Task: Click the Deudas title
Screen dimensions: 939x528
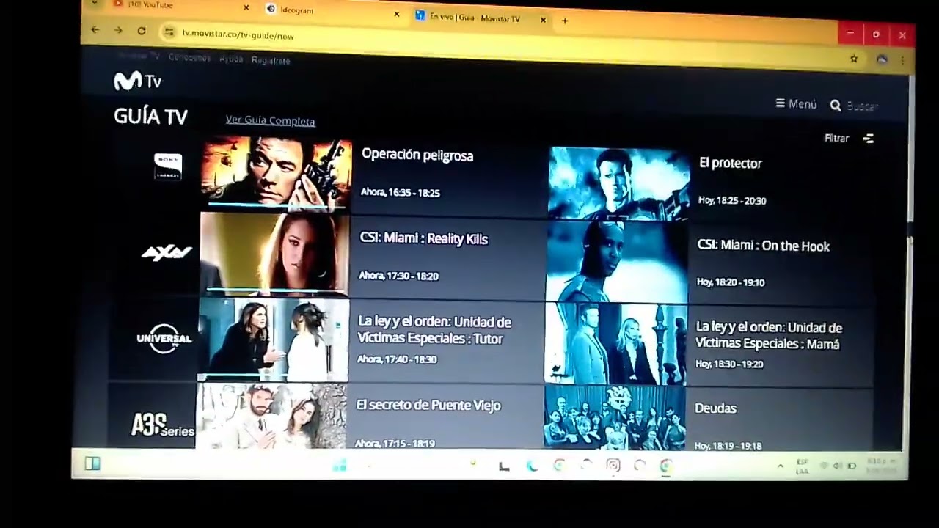Action: coord(715,408)
